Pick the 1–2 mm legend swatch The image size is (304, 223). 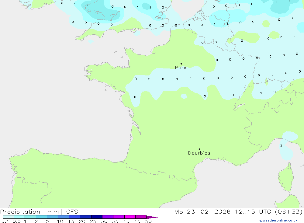(x=30, y=217)
